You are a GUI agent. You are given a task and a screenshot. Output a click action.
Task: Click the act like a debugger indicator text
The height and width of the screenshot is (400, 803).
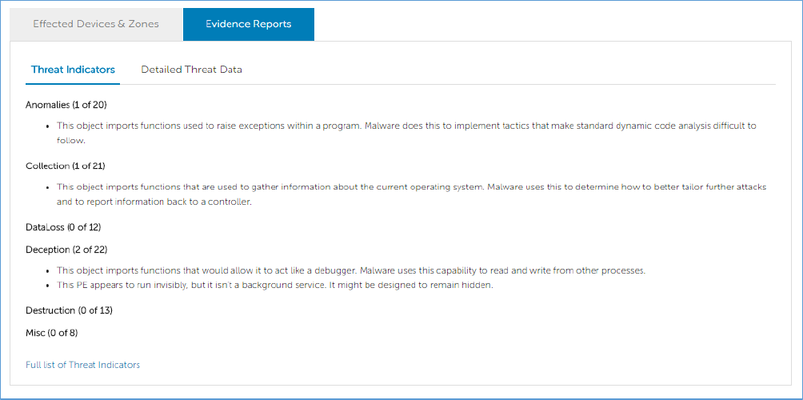(x=350, y=270)
